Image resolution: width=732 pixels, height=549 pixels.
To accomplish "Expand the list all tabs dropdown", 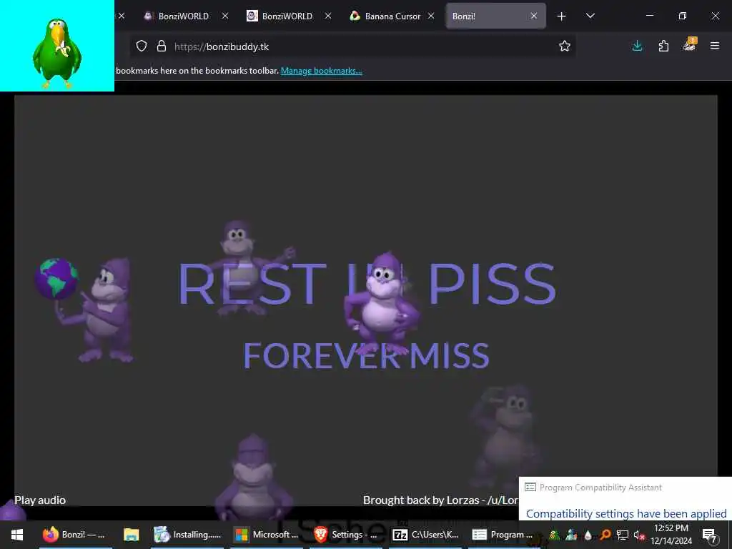I will tap(590, 16).
